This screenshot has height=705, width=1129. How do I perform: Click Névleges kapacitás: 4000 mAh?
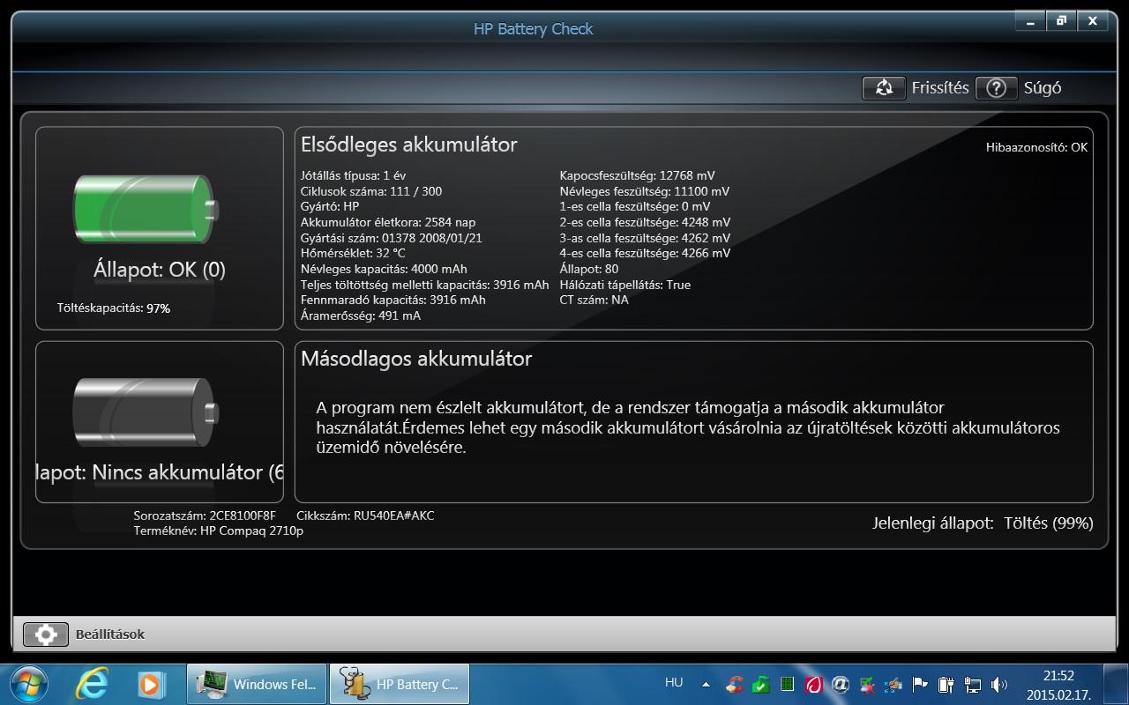[x=384, y=269]
